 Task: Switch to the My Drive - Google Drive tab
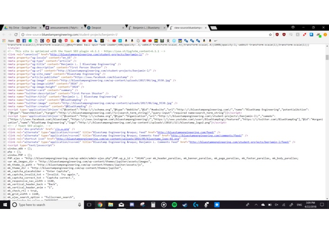[x=23, y=28]
